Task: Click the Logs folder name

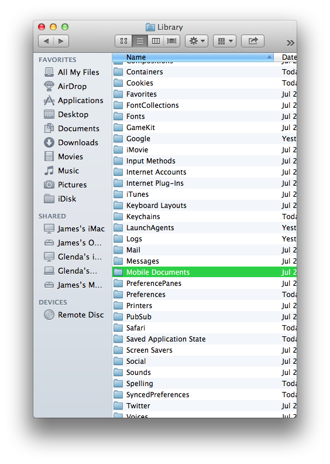Action: click(x=134, y=239)
